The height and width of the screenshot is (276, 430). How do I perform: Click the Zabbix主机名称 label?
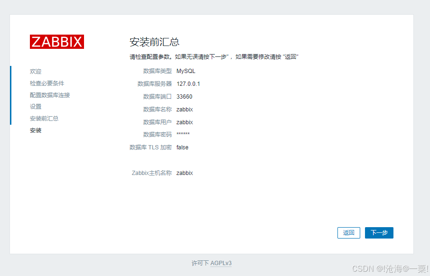pyautogui.click(x=152, y=173)
